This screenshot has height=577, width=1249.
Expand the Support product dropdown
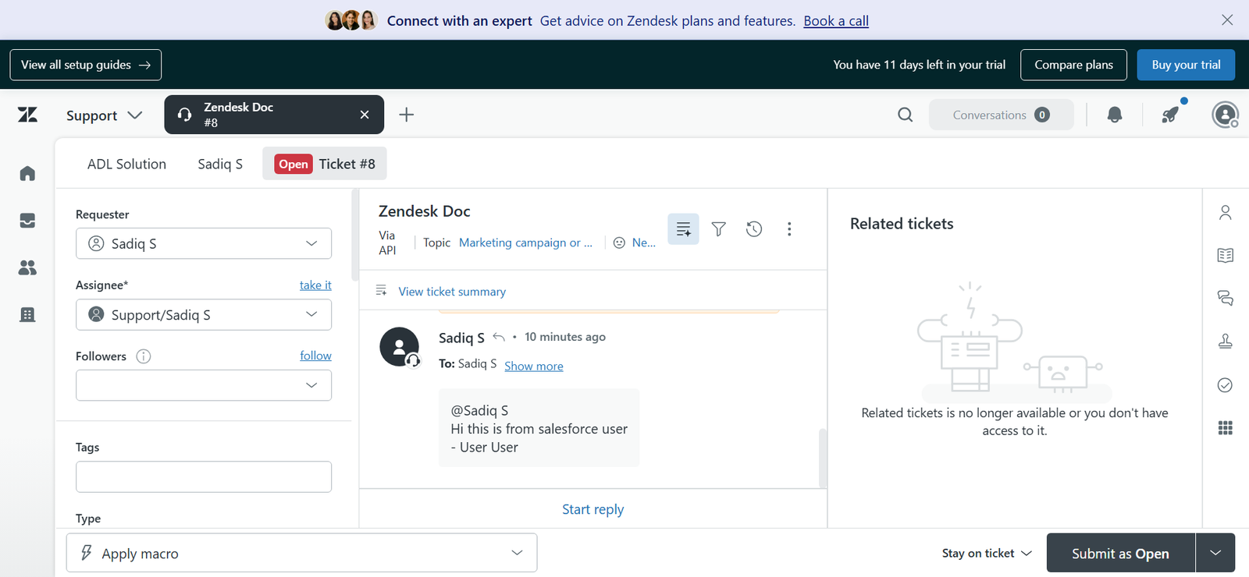(104, 115)
